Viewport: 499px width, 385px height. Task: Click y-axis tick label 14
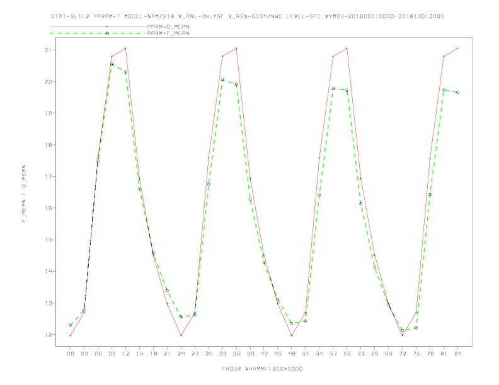coord(49,271)
